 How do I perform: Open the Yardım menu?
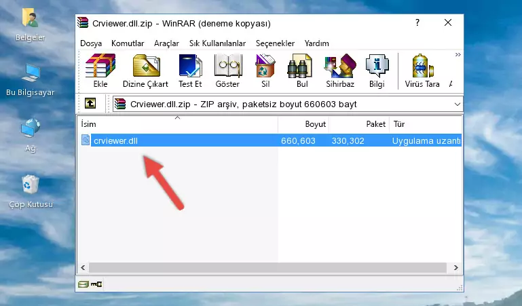[x=316, y=43]
